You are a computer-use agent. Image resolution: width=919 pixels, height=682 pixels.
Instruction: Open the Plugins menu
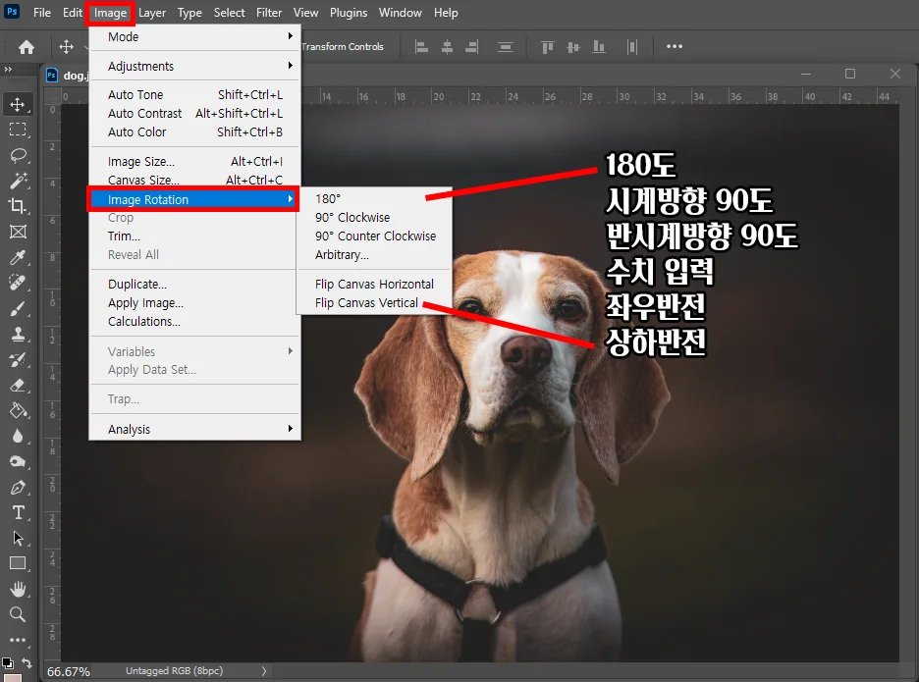pos(349,13)
